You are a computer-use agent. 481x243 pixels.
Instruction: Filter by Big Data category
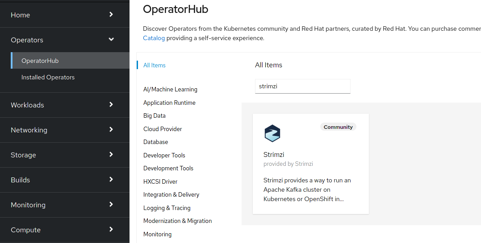coord(155,115)
